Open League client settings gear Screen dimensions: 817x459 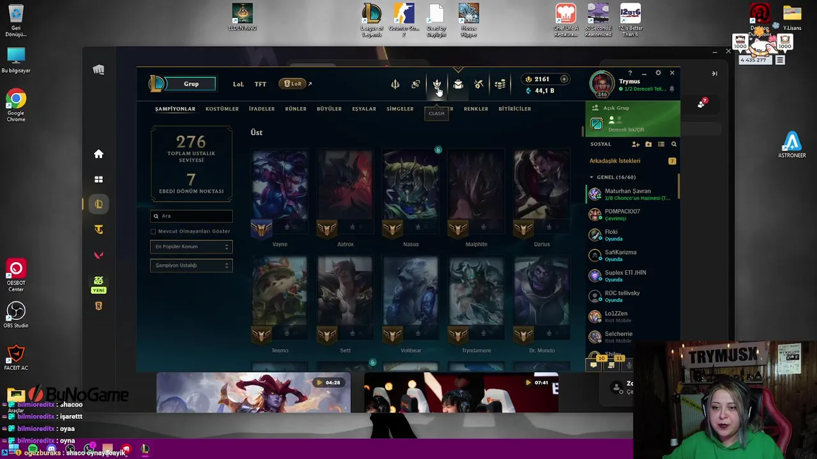click(658, 73)
